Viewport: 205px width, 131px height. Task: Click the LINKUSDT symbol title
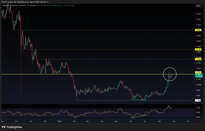pyautogui.click(x=6, y=5)
